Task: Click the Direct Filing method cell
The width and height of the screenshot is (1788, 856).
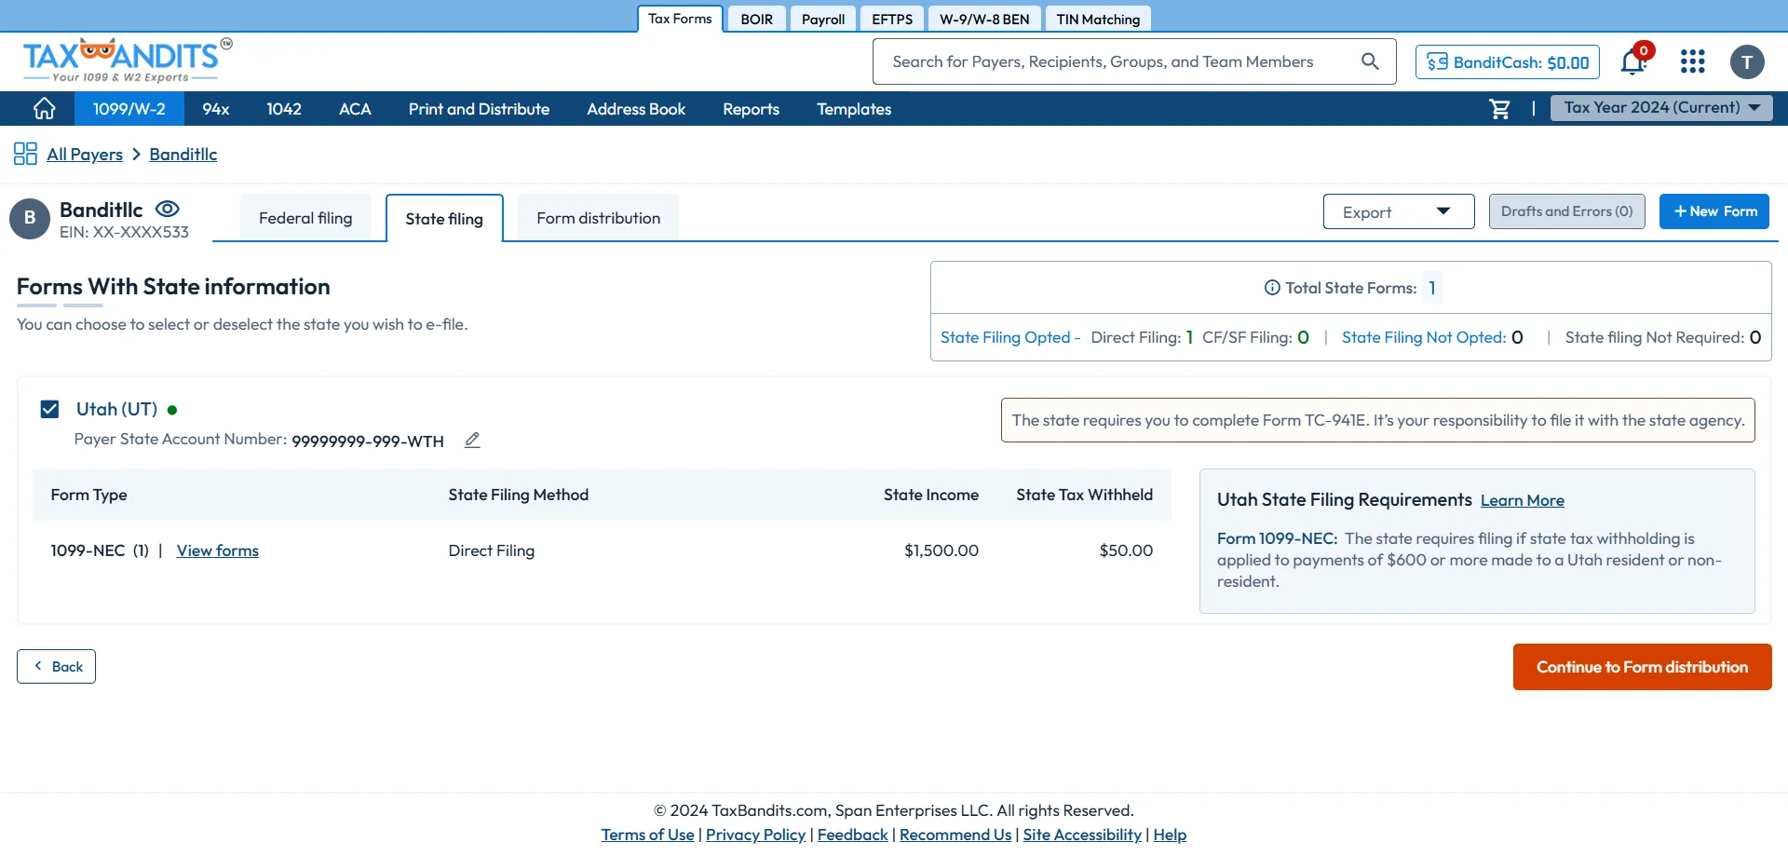Action: [492, 550]
